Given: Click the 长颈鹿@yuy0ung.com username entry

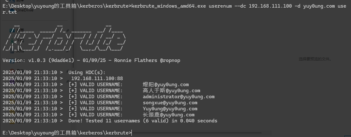Looking at the screenshot, I should tap(168, 115).
